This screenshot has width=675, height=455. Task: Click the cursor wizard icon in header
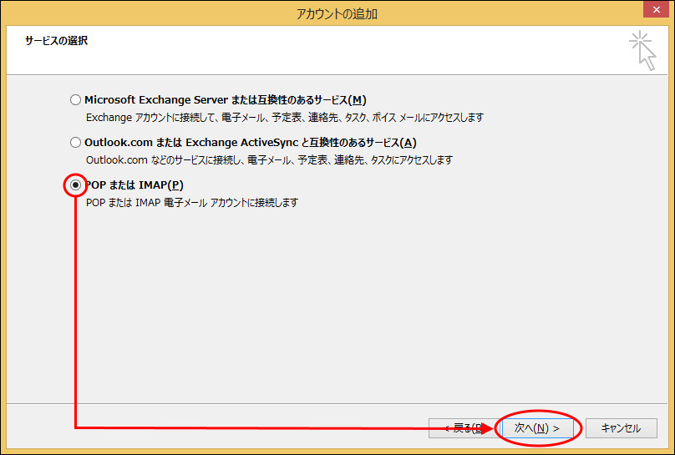pyautogui.click(x=642, y=50)
